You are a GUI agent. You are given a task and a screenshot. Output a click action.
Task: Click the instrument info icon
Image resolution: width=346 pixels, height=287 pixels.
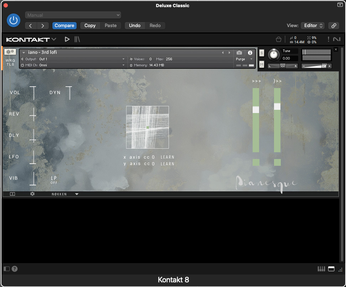(250, 52)
